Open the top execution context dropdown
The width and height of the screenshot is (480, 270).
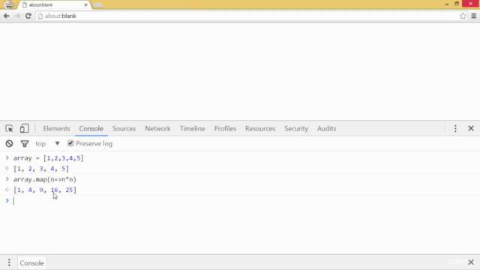tap(47, 143)
